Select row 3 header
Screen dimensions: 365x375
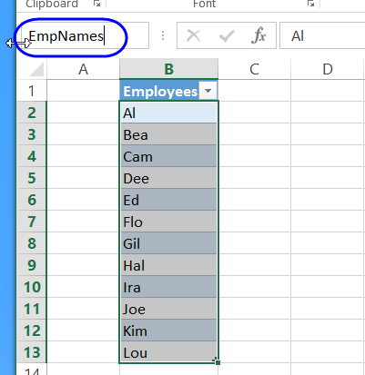pyautogui.click(x=32, y=134)
